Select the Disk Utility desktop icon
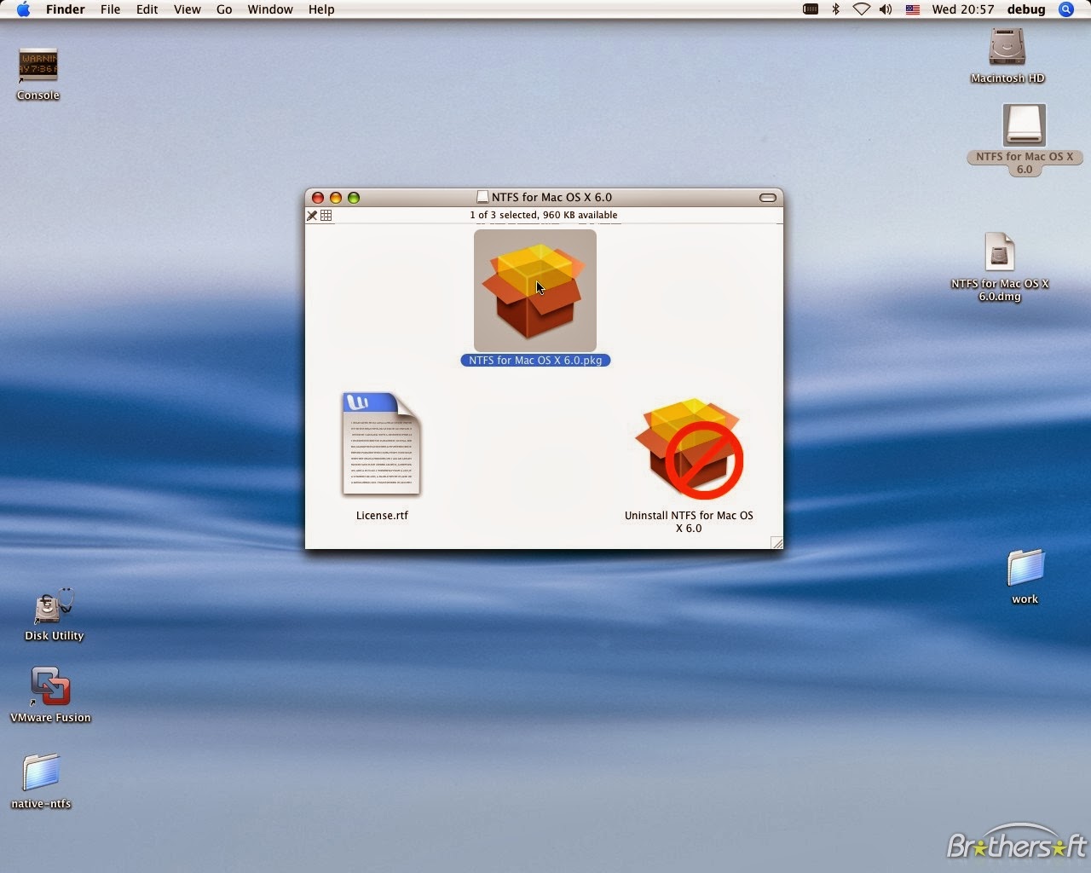 coord(54,606)
